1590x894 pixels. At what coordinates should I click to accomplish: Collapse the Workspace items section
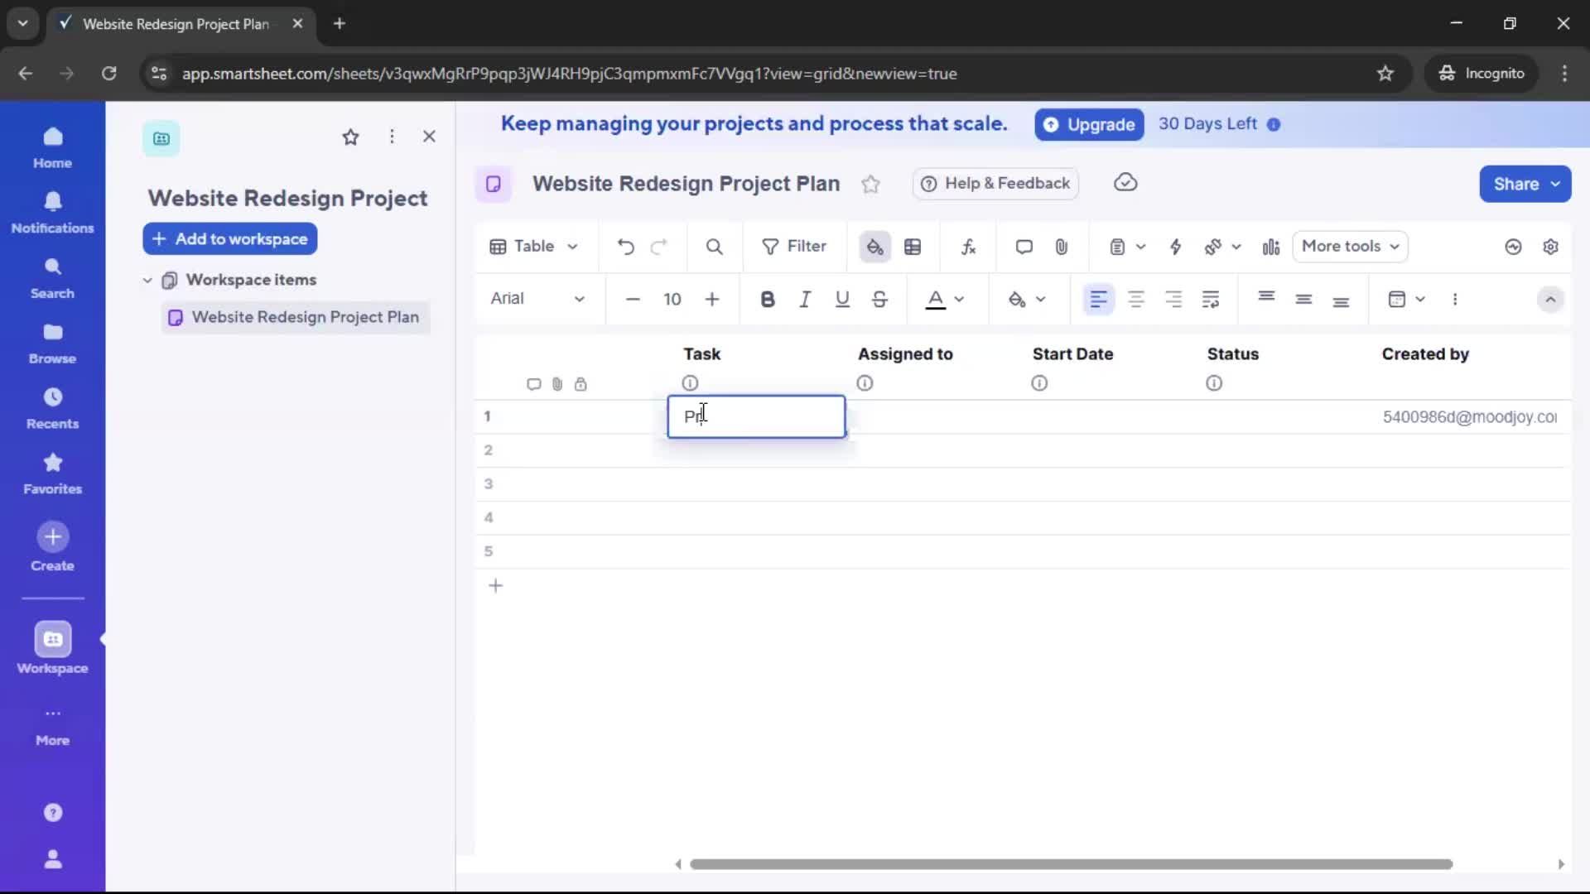click(x=147, y=280)
